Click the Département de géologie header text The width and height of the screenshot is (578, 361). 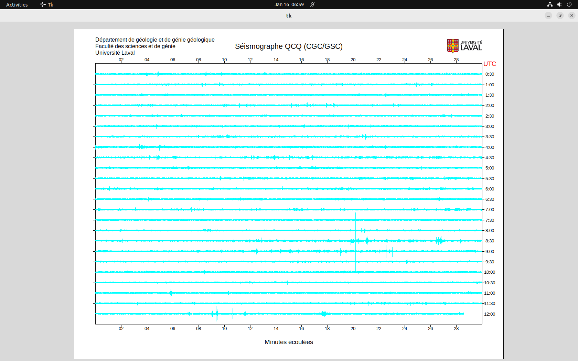(155, 40)
